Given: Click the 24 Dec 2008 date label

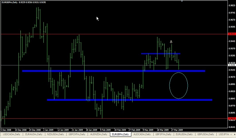Looking at the screenshot, I should (x=35, y=130).
